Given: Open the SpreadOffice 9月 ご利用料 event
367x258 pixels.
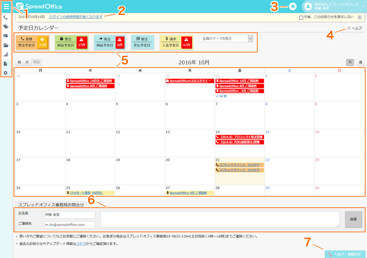Looking at the screenshot, I should 189,193.
